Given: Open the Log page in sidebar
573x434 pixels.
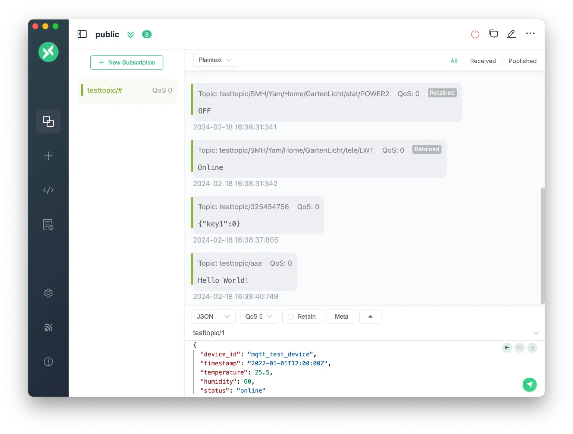Looking at the screenshot, I should tap(48, 225).
